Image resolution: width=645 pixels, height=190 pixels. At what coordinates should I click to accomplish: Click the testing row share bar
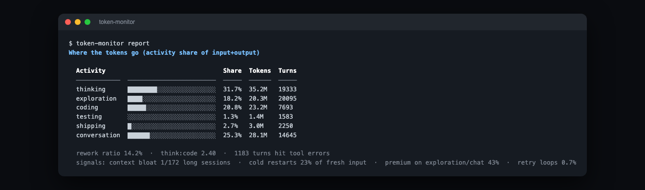tap(172, 117)
